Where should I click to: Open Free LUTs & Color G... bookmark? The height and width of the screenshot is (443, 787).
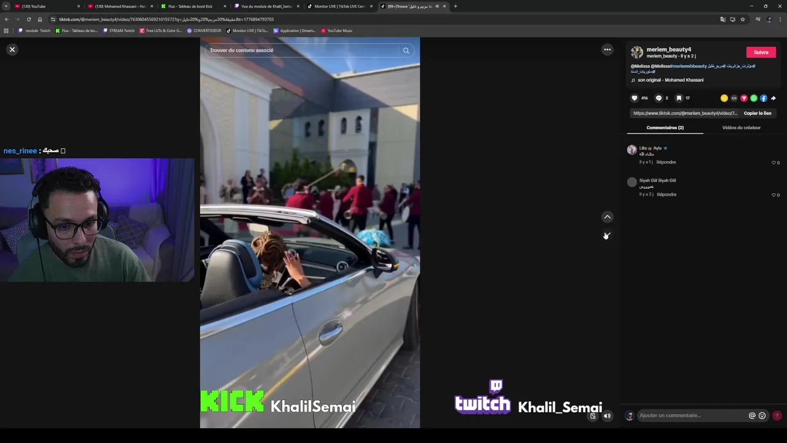click(160, 31)
